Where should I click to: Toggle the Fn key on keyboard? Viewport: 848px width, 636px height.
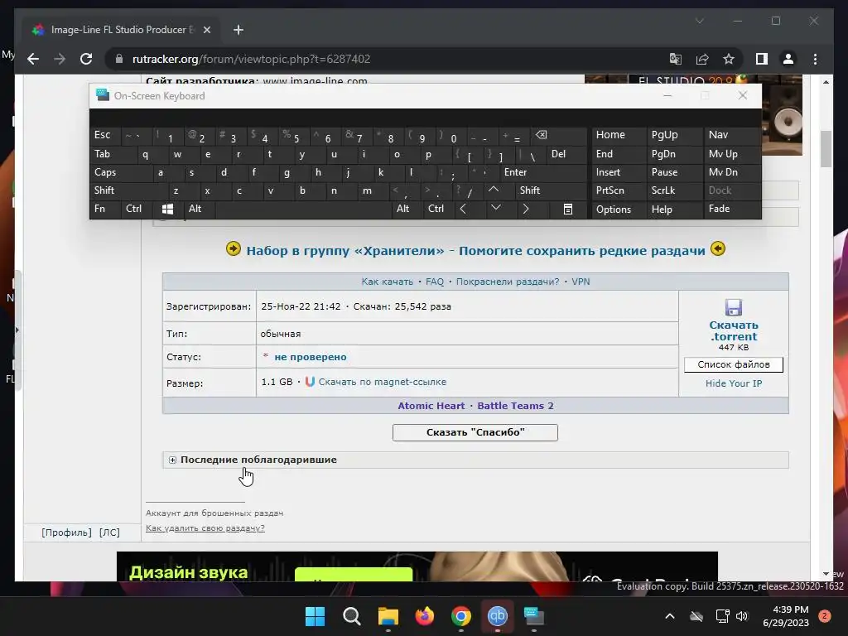click(x=105, y=209)
